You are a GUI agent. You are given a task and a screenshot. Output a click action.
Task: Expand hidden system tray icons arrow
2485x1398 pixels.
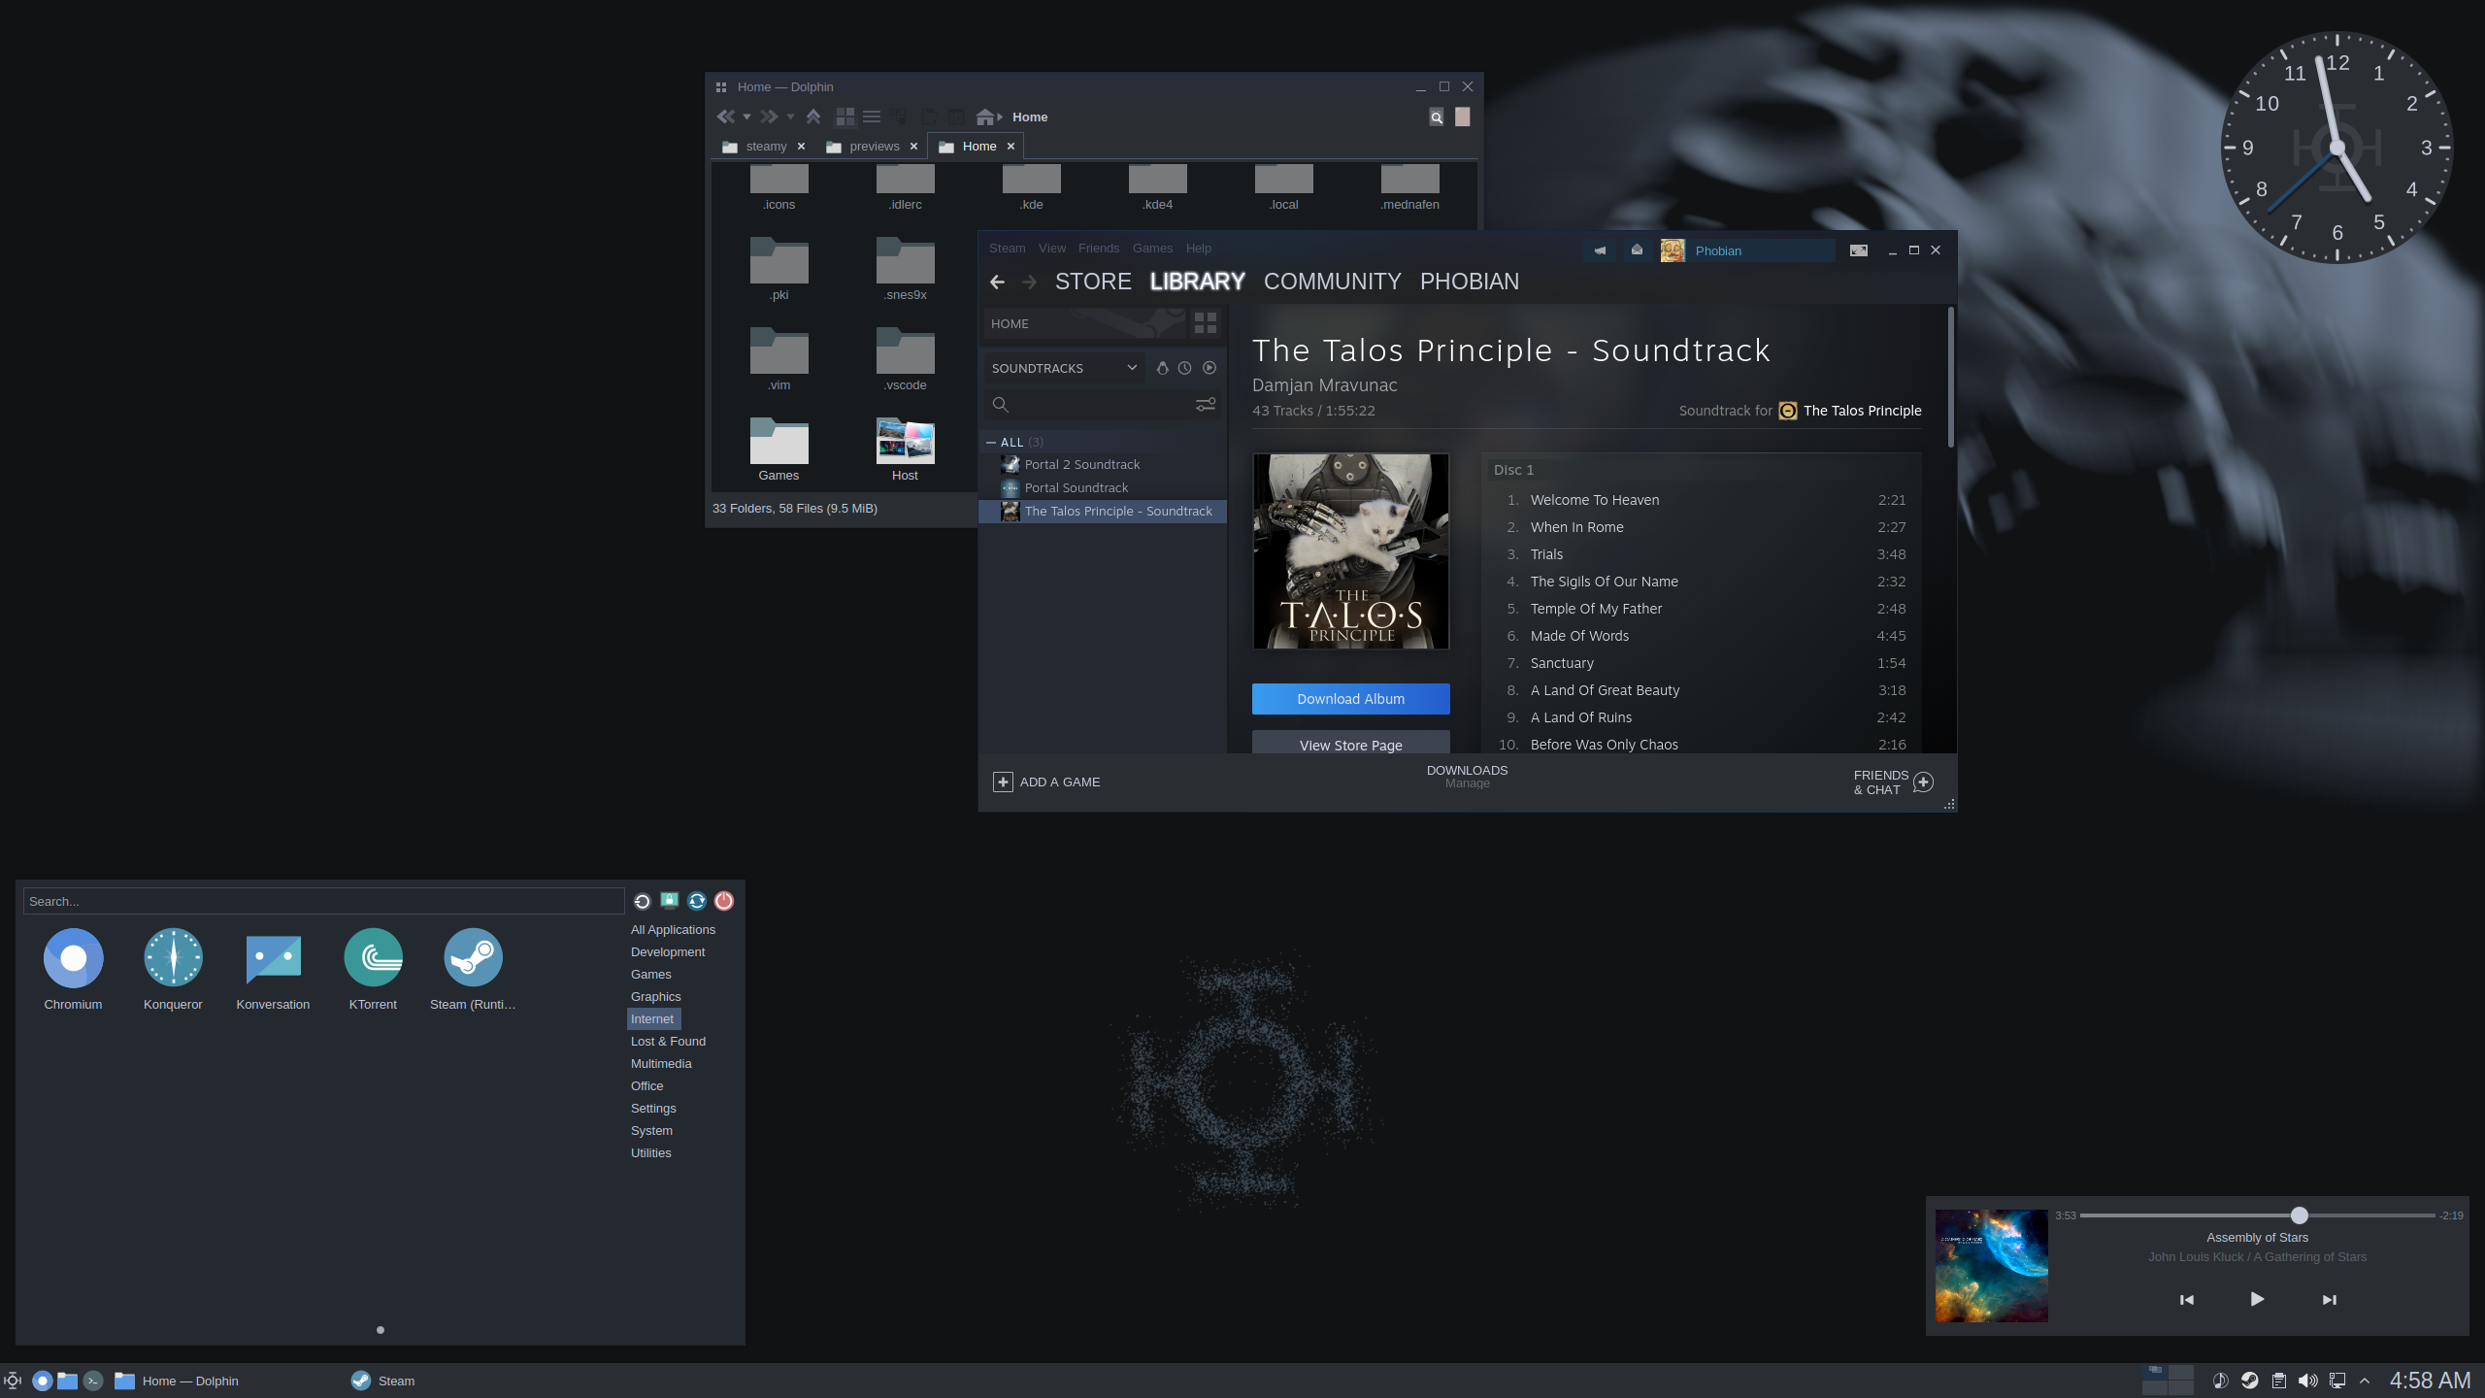coord(2365,1381)
